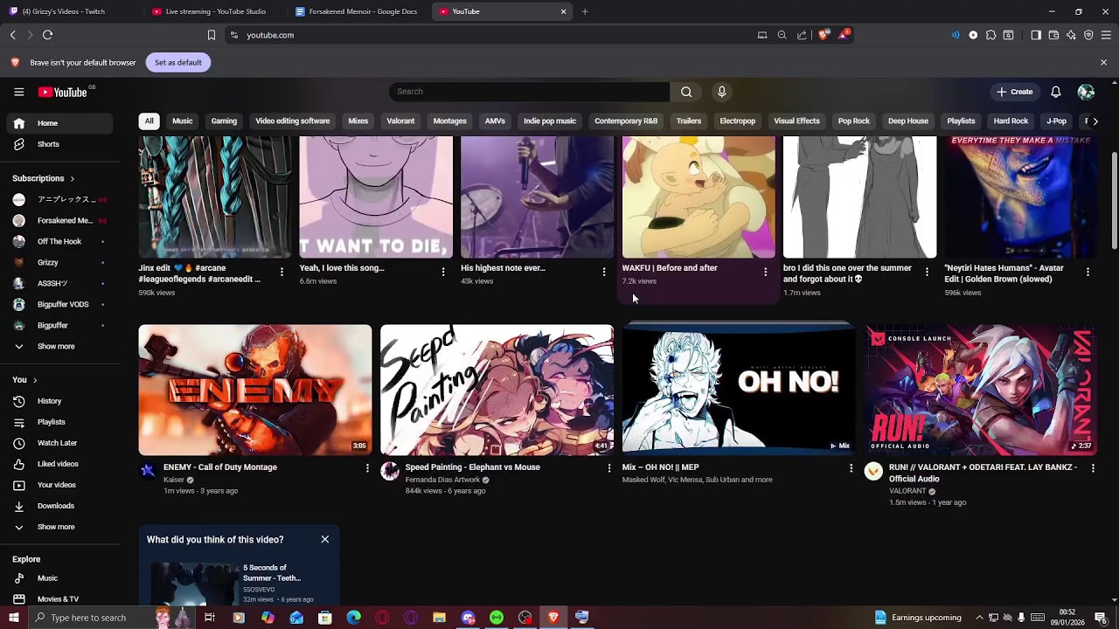
Task: Open Bigpuffer VODS subscription channel
Action: point(59,305)
